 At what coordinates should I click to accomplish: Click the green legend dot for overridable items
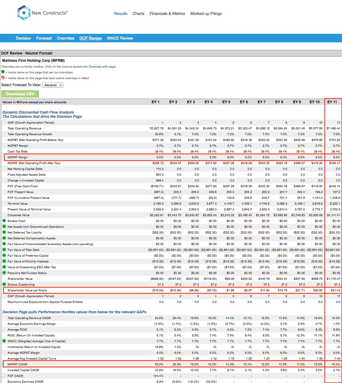click(x=3, y=72)
